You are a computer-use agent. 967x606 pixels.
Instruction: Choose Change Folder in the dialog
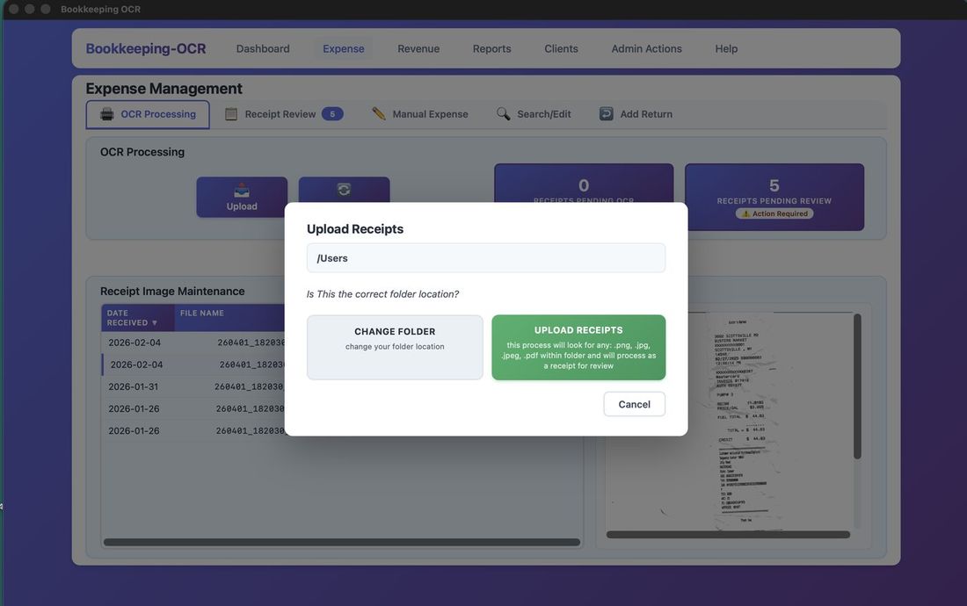(x=395, y=347)
